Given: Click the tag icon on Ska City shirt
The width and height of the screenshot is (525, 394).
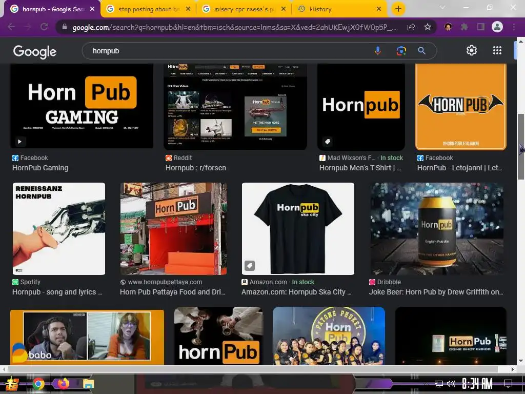Looking at the screenshot, I should click(250, 266).
